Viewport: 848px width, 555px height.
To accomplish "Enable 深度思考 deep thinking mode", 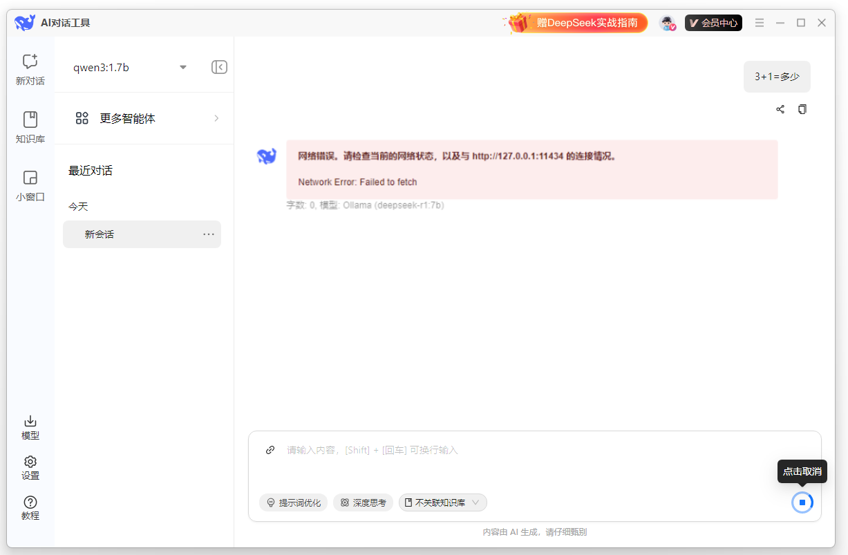I will click(363, 502).
